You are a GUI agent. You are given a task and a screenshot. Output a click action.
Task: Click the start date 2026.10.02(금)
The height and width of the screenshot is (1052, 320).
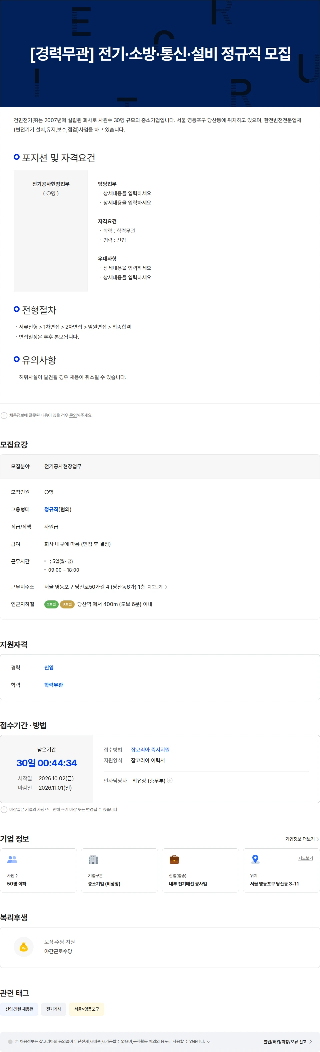[x=56, y=778]
